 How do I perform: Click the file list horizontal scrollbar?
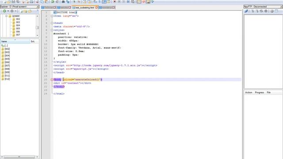click(x=19, y=157)
